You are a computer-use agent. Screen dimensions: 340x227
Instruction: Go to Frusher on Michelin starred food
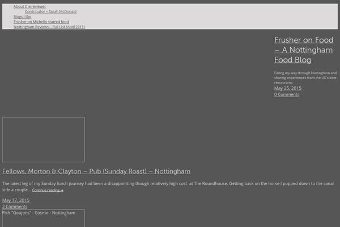pyautogui.click(x=41, y=22)
